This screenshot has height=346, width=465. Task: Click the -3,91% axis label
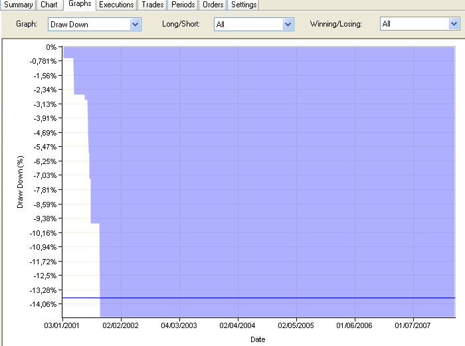[45, 118]
